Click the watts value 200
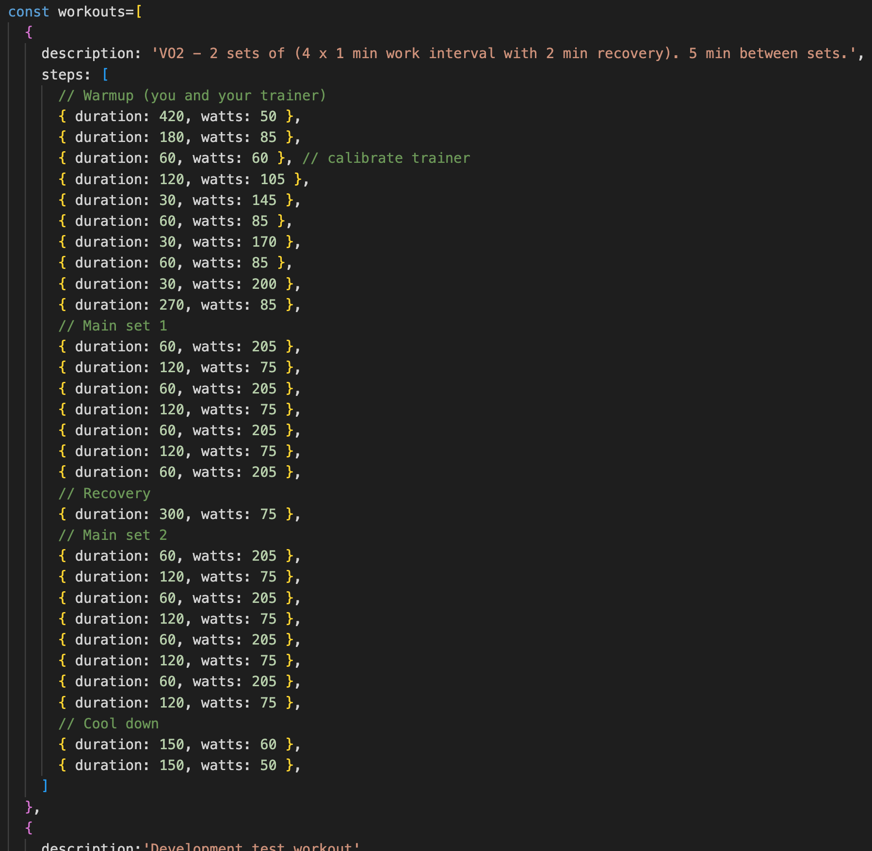The width and height of the screenshot is (872, 851). click(264, 284)
